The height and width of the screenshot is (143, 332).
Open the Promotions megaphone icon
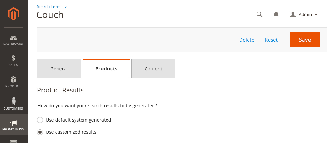pyautogui.click(x=13, y=123)
